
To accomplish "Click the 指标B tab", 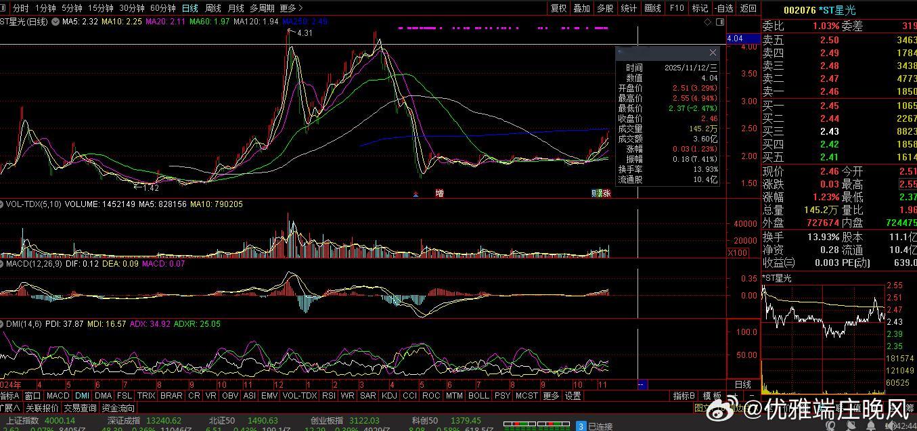I will coord(684,396).
